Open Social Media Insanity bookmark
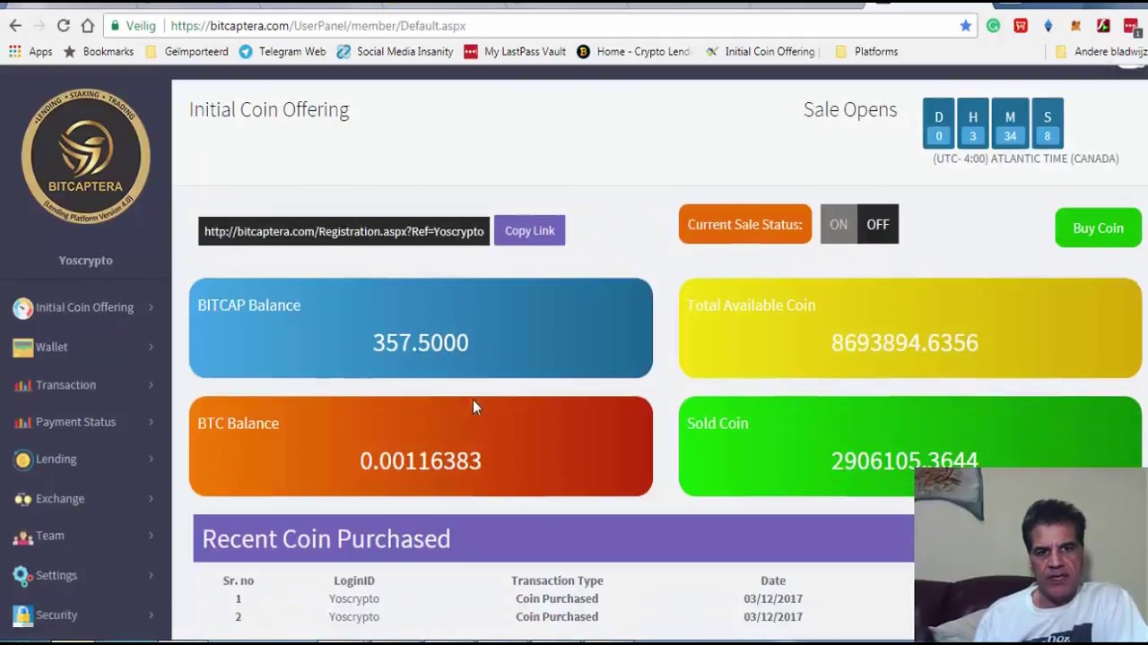The image size is (1148, 645). 396,51
